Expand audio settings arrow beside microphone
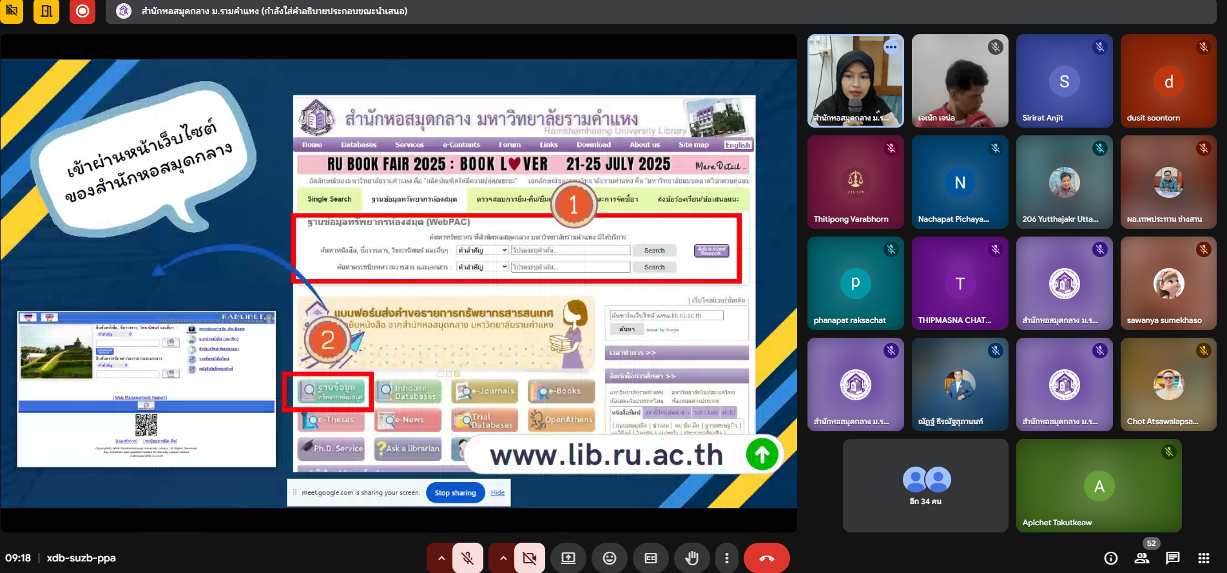Image resolution: width=1227 pixels, height=573 pixels. (441, 558)
